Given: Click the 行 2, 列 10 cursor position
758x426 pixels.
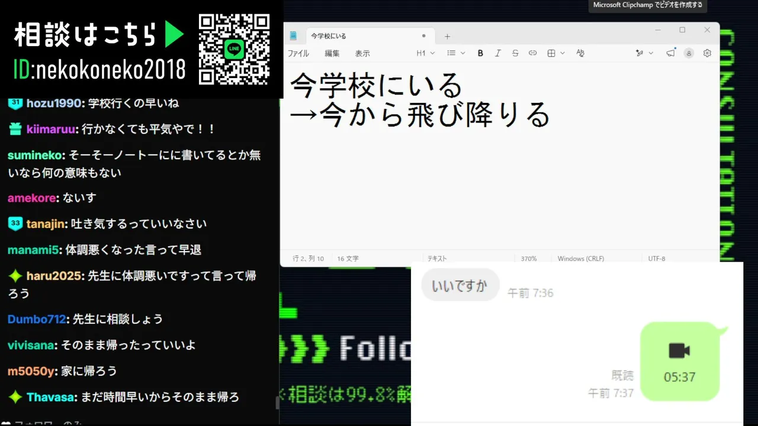Looking at the screenshot, I should [309, 259].
